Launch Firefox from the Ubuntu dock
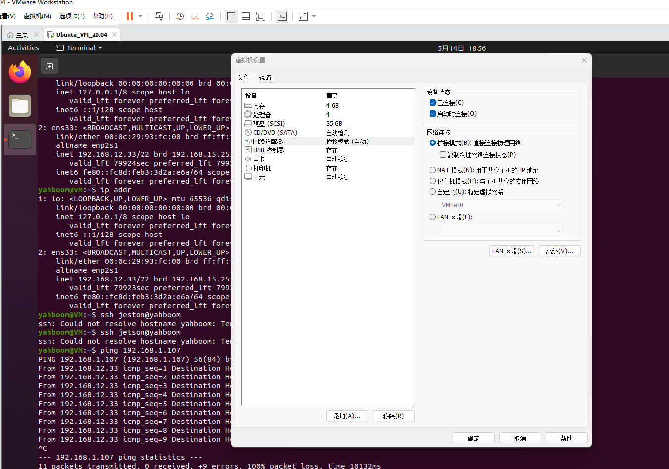Screen dimensions: 669x469 (x=20, y=73)
